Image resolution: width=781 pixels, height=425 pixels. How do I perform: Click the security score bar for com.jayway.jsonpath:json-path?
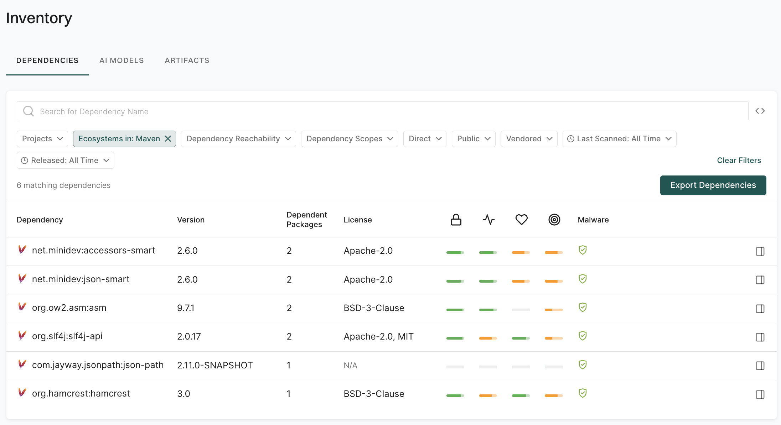[x=456, y=366]
